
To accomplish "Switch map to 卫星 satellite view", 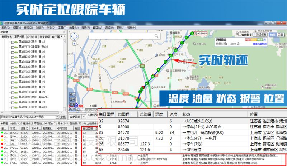I will pyautogui.click(x=281, y=35).
